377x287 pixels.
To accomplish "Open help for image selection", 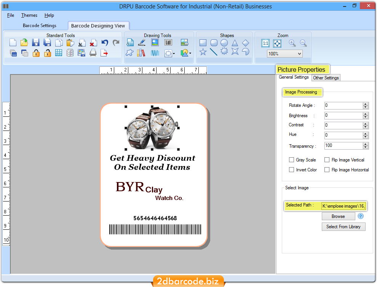I will click(360, 216).
